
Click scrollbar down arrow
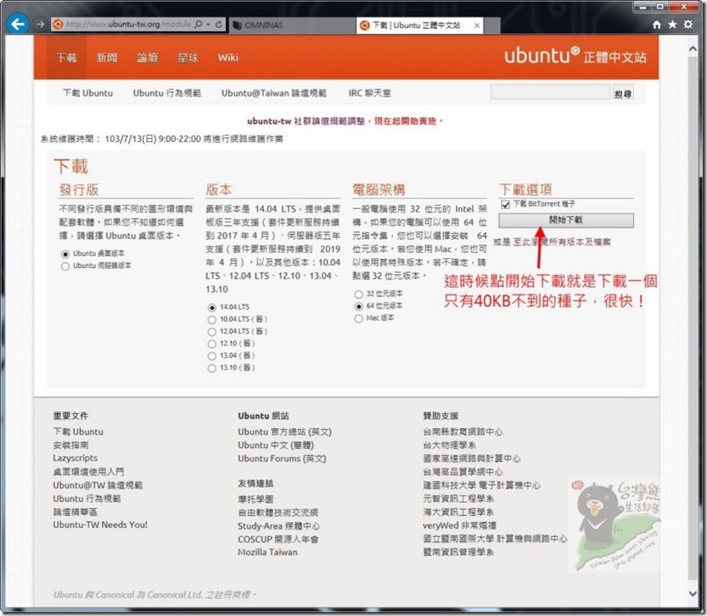pyautogui.click(x=693, y=593)
